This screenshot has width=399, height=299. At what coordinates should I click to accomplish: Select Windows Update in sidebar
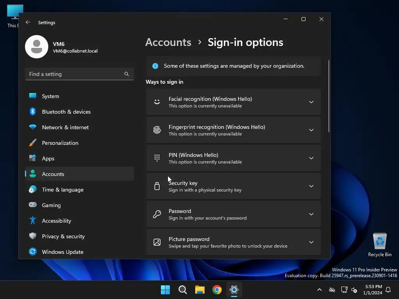pos(79,252)
